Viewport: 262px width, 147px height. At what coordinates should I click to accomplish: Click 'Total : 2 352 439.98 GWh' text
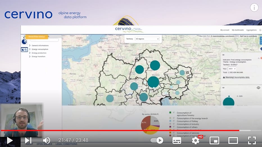click(x=233, y=73)
